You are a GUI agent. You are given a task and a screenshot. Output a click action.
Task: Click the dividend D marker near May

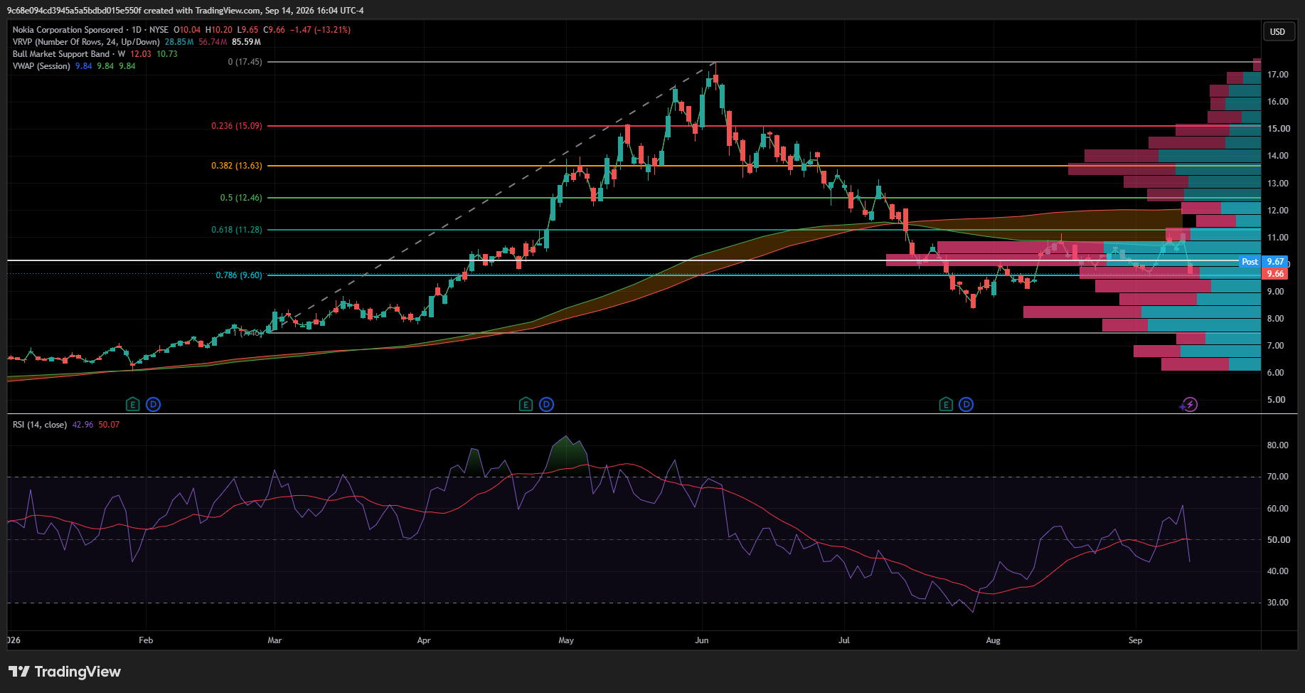[x=546, y=405]
